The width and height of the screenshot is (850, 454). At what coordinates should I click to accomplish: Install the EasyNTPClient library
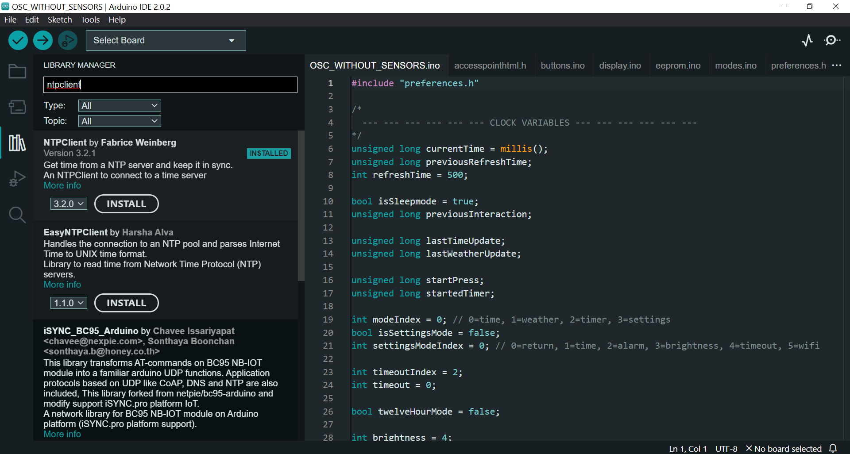pyautogui.click(x=126, y=303)
